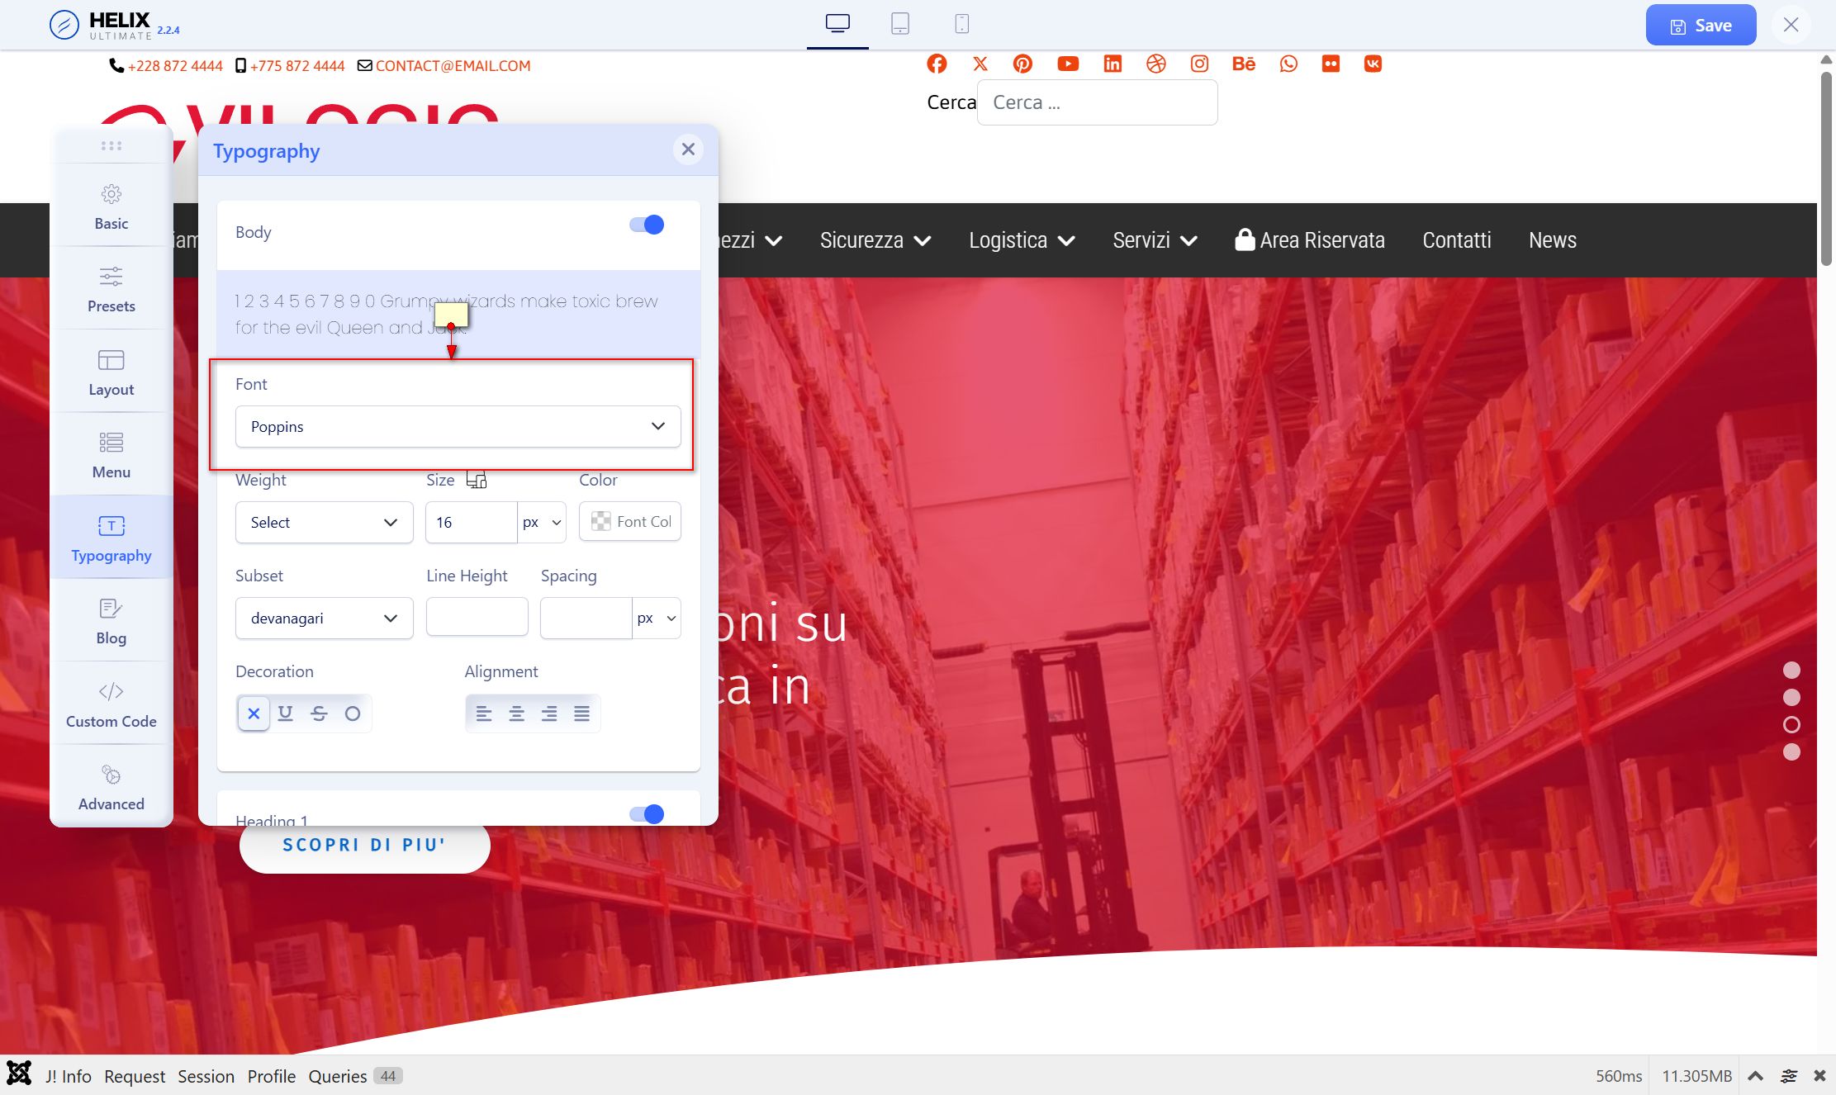Open the Presets sidebar panel
This screenshot has height=1095, width=1836.
(111, 288)
